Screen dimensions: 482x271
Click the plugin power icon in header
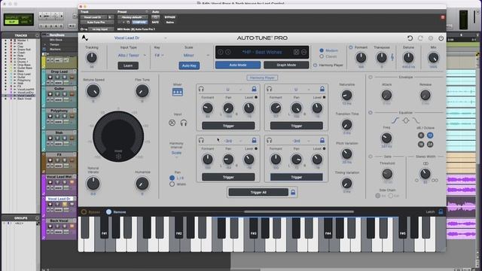441,38
